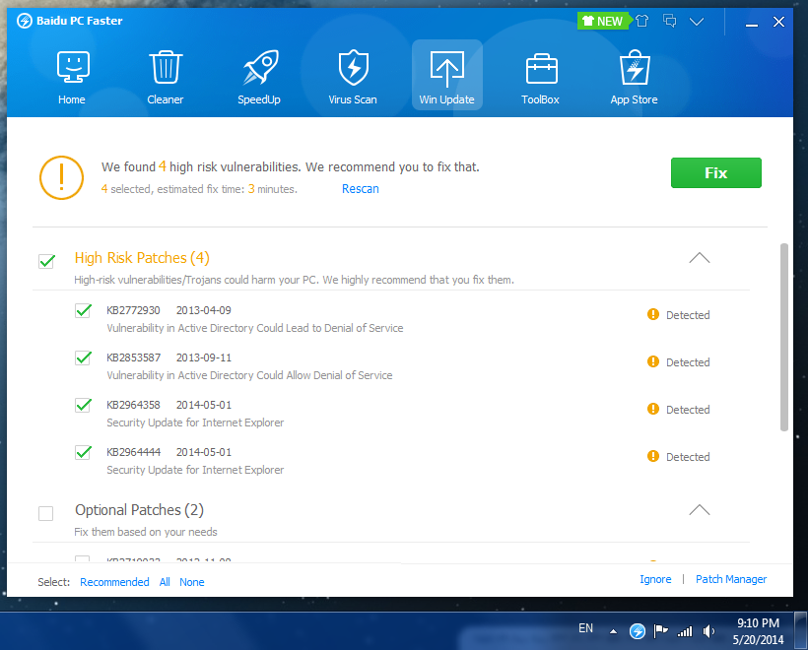The image size is (808, 650).
Task: Click KB2964444 'Security Update for Internet Explorer' text
Action: click(x=195, y=470)
